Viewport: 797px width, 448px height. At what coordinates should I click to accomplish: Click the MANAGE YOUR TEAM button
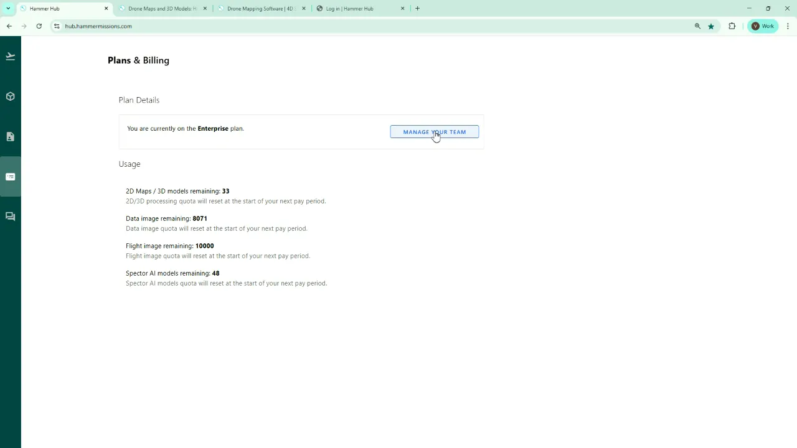click(435, 132)
